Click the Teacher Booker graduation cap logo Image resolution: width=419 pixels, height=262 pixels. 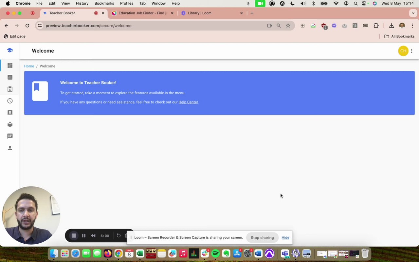(10, 50)
